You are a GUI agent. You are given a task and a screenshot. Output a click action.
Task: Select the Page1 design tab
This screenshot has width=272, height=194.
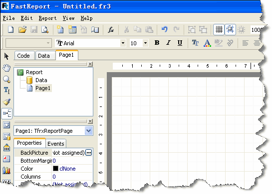coord(66,55)
